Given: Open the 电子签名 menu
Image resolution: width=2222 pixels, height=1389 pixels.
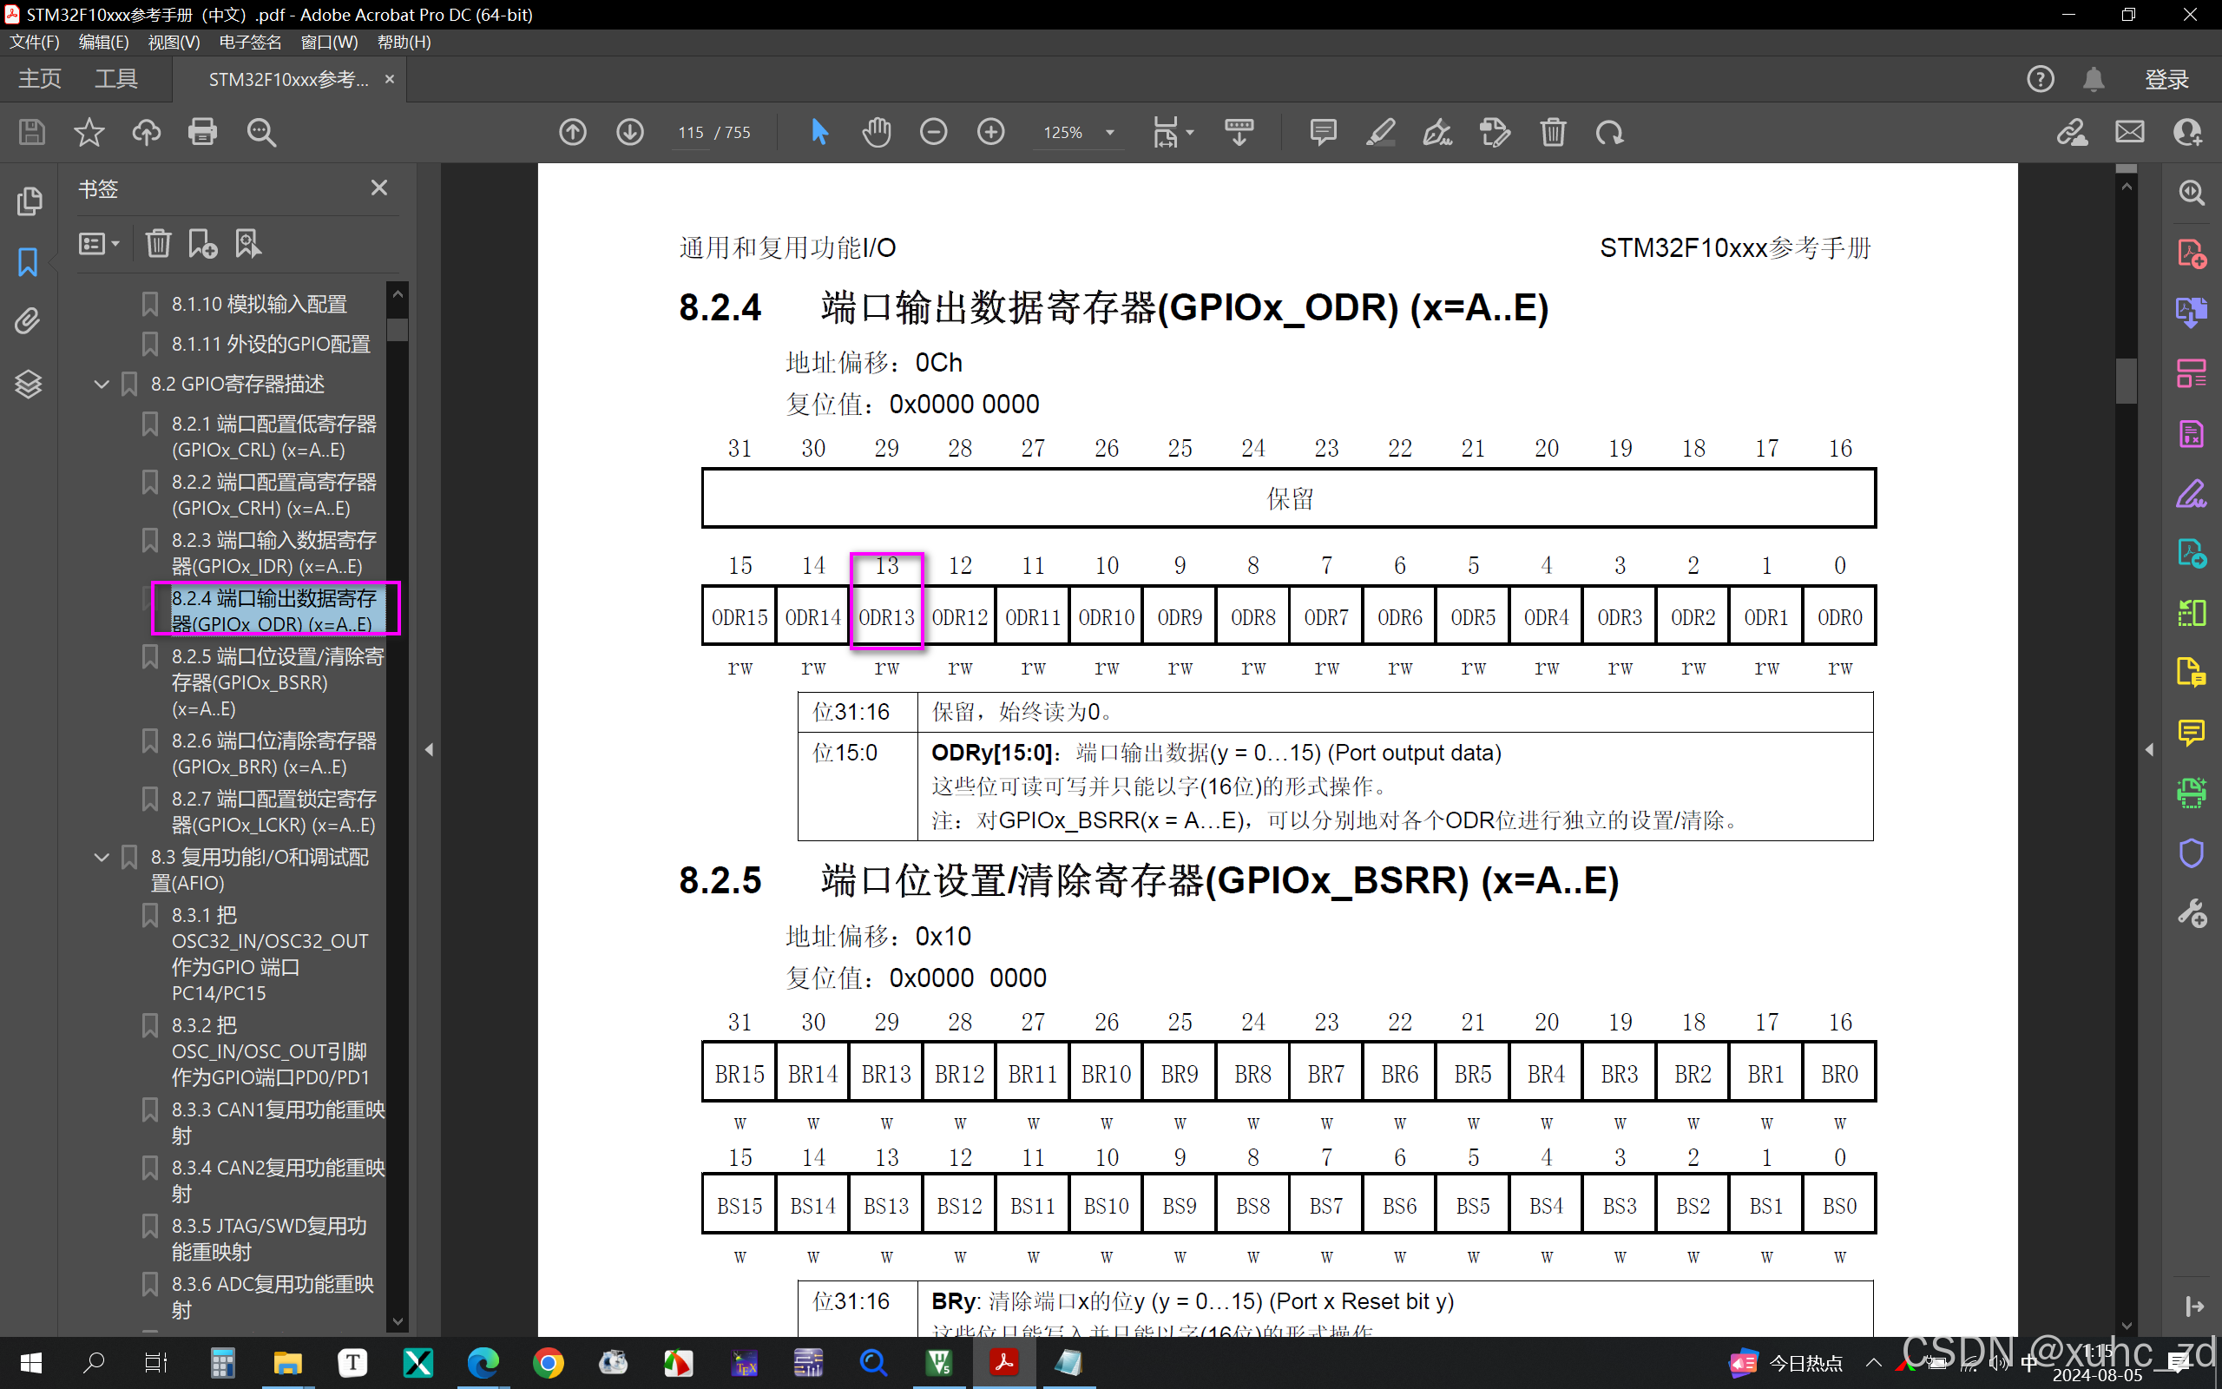Looking at the screenshot, I should coord(250,43).
